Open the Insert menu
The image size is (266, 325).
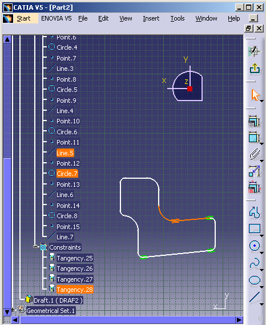[x=151, y=18]
